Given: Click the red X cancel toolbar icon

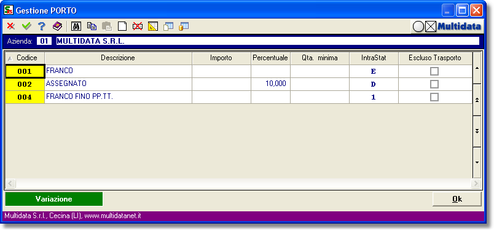Looking at the screenshot, I should [x=11, y=26].
